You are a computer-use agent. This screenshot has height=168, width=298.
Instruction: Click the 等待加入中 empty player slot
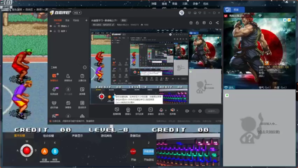point(259,128)
